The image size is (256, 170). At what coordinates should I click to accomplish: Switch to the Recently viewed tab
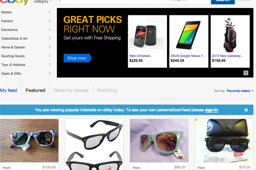point(71,90)
